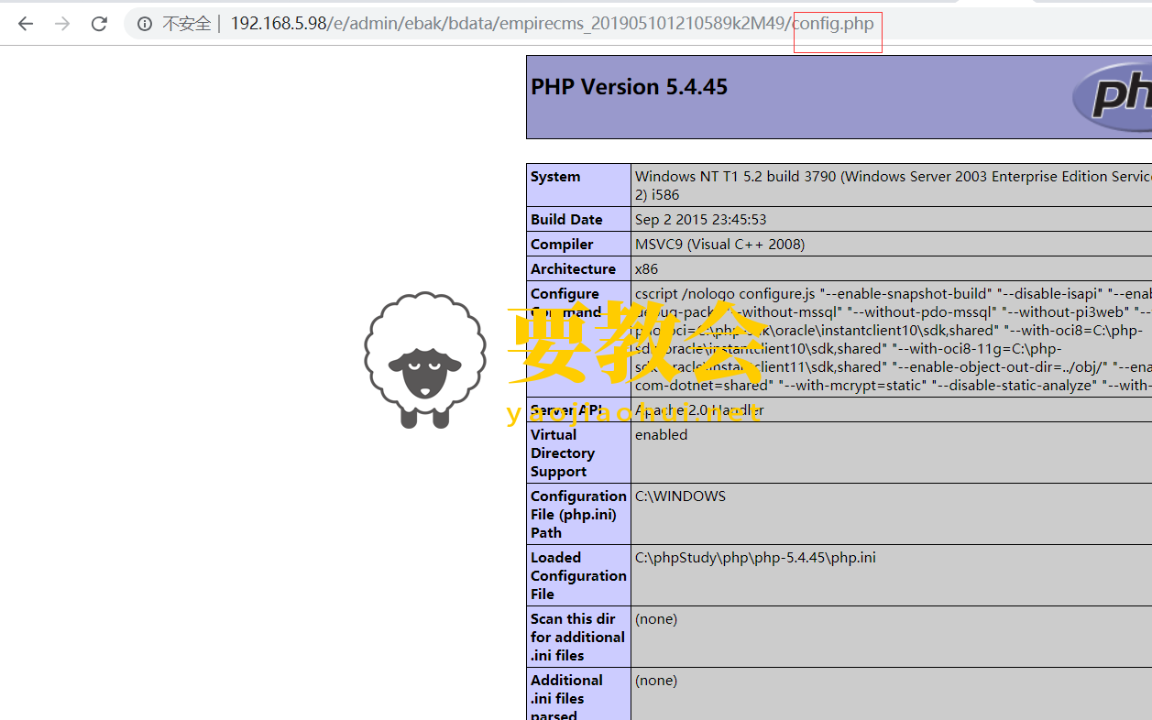Click Configuration File (php.ini) Path label

point(578,515)
